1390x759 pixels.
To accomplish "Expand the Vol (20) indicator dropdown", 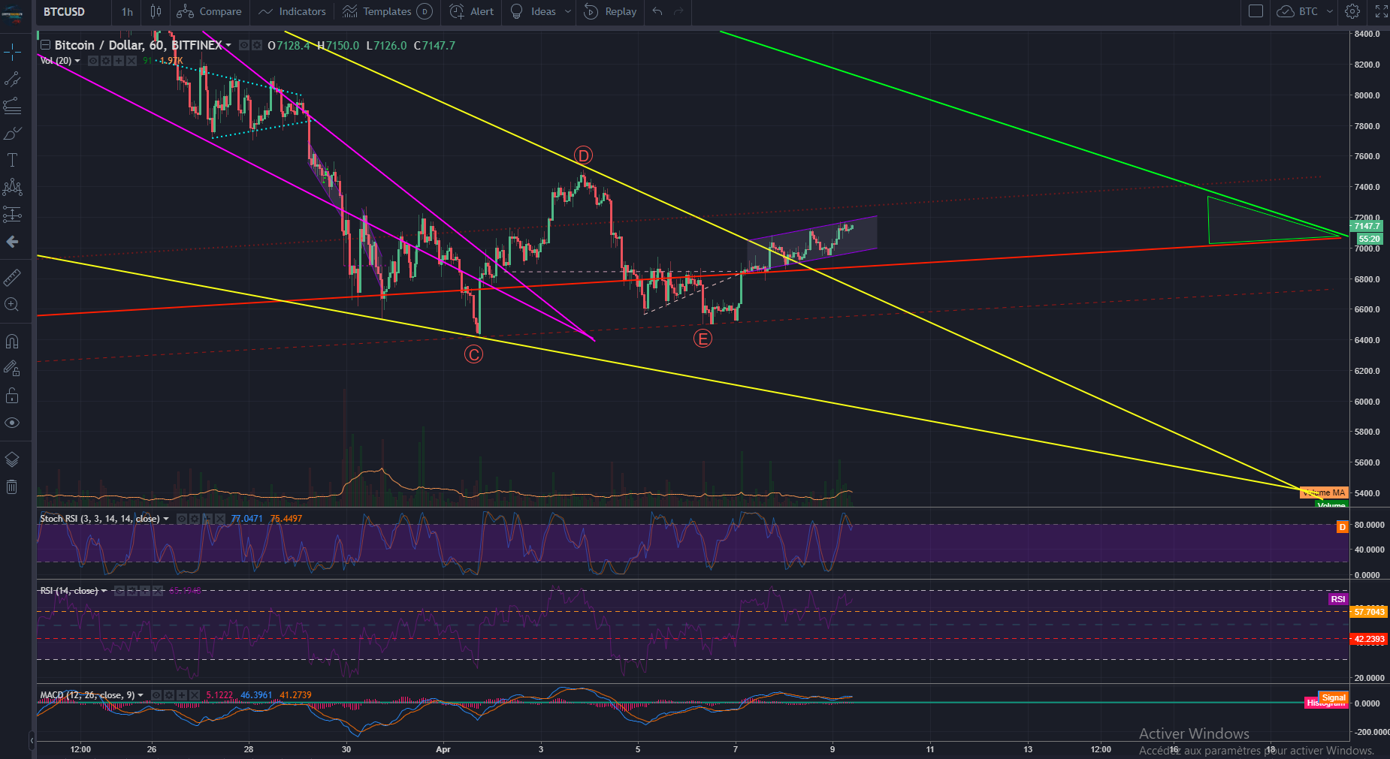I will [x=77, y=61].
